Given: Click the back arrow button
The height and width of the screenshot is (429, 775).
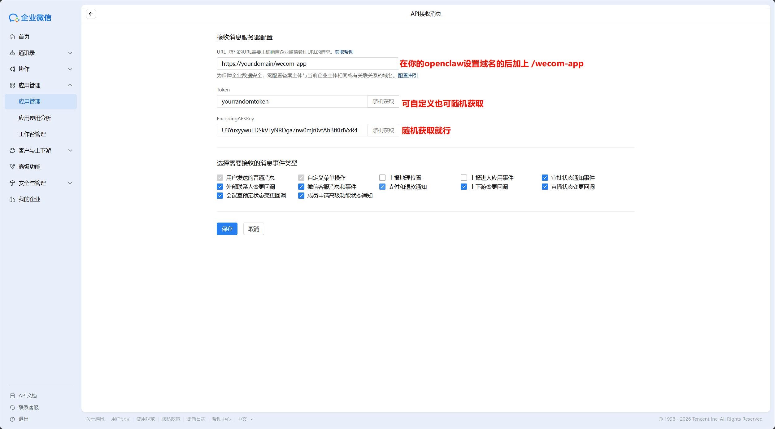Looking at the screenshot, I should (91, 14).
